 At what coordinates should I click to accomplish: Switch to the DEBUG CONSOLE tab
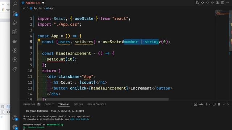[97, 104]
